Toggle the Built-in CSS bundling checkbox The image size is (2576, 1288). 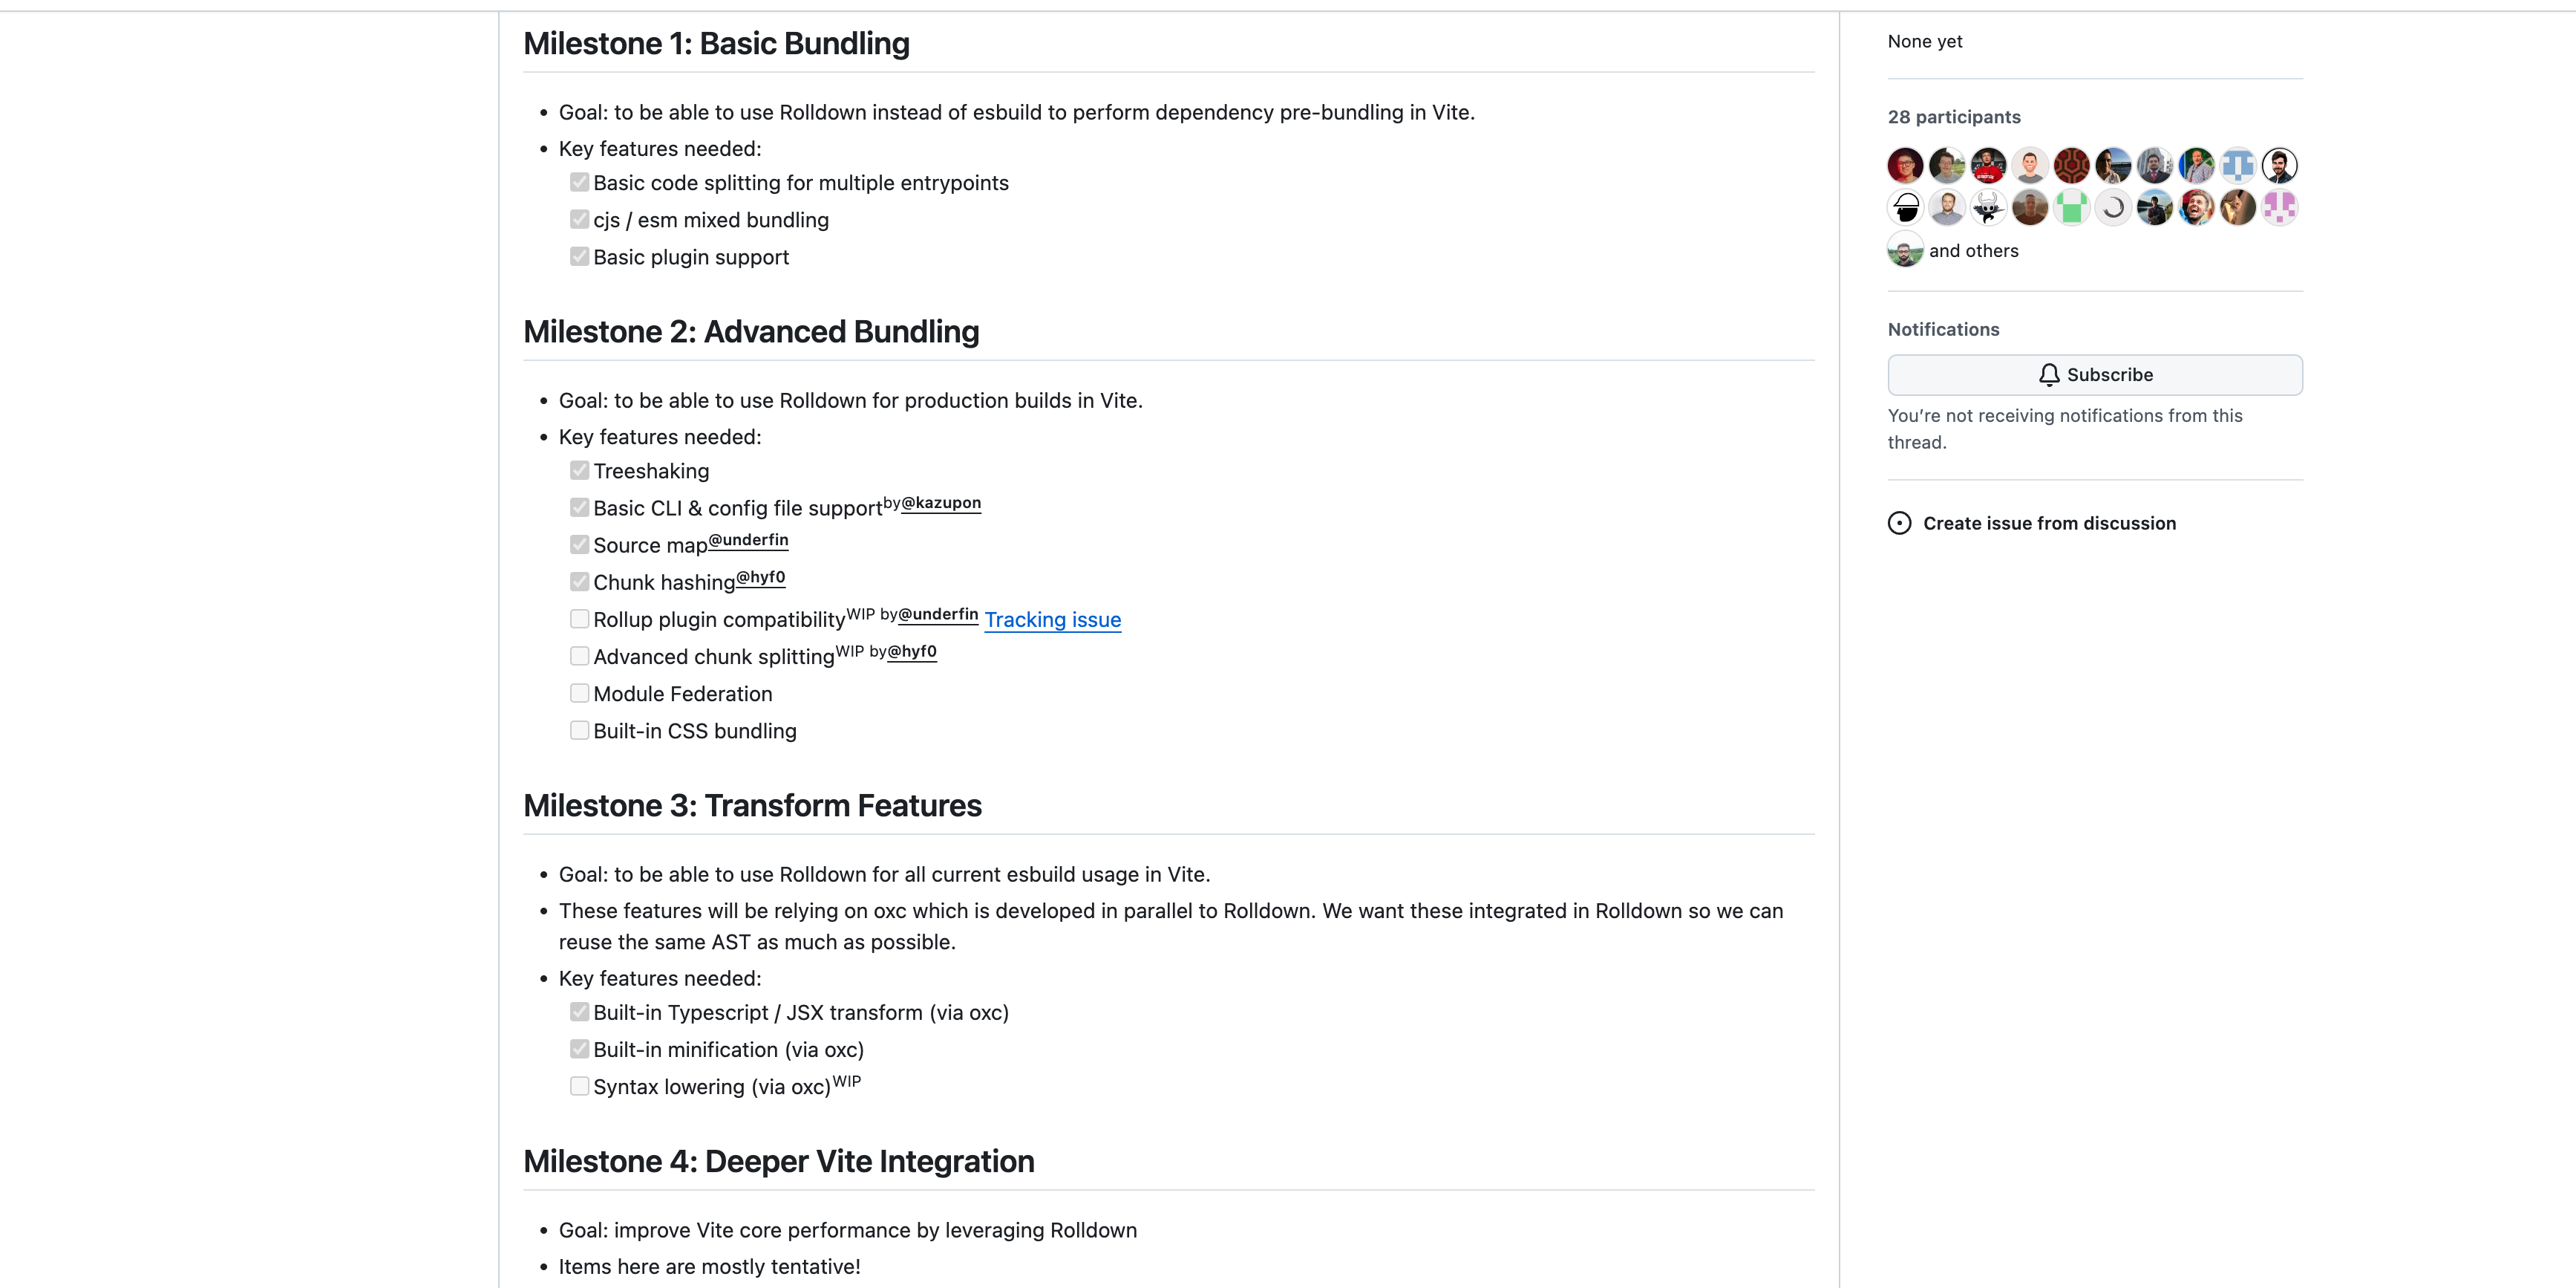click(579, 731)
